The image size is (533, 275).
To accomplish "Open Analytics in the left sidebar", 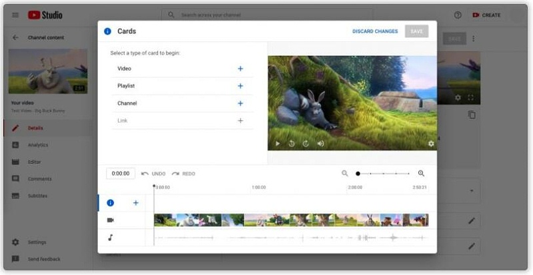I will (37, 144).
